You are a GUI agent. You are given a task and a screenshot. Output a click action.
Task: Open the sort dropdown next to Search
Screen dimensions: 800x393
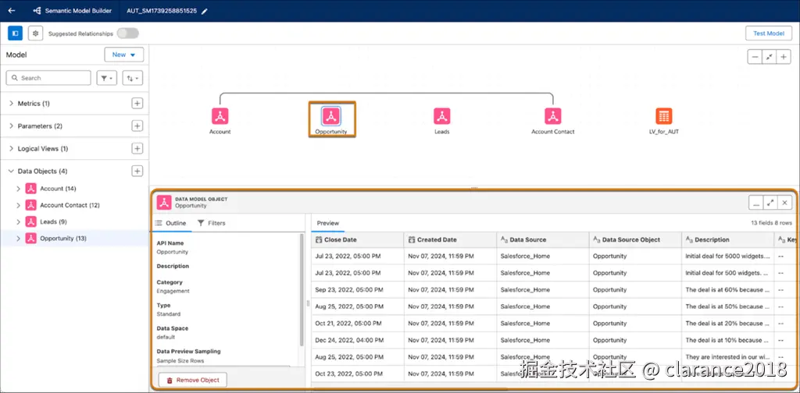(133, 78)
